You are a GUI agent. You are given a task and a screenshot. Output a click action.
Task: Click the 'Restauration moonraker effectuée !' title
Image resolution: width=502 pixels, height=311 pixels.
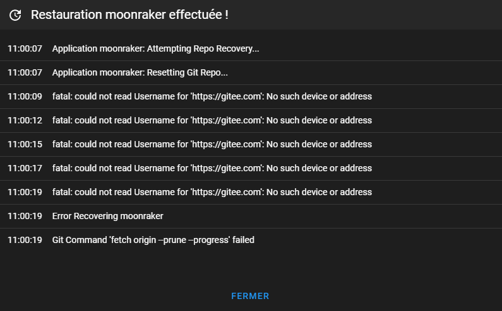click(x=129, y=14)
